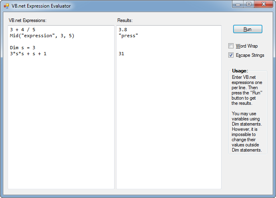Close the Expression Evaluator window
The height and width of the screenshot is (198, 276).
264,4
